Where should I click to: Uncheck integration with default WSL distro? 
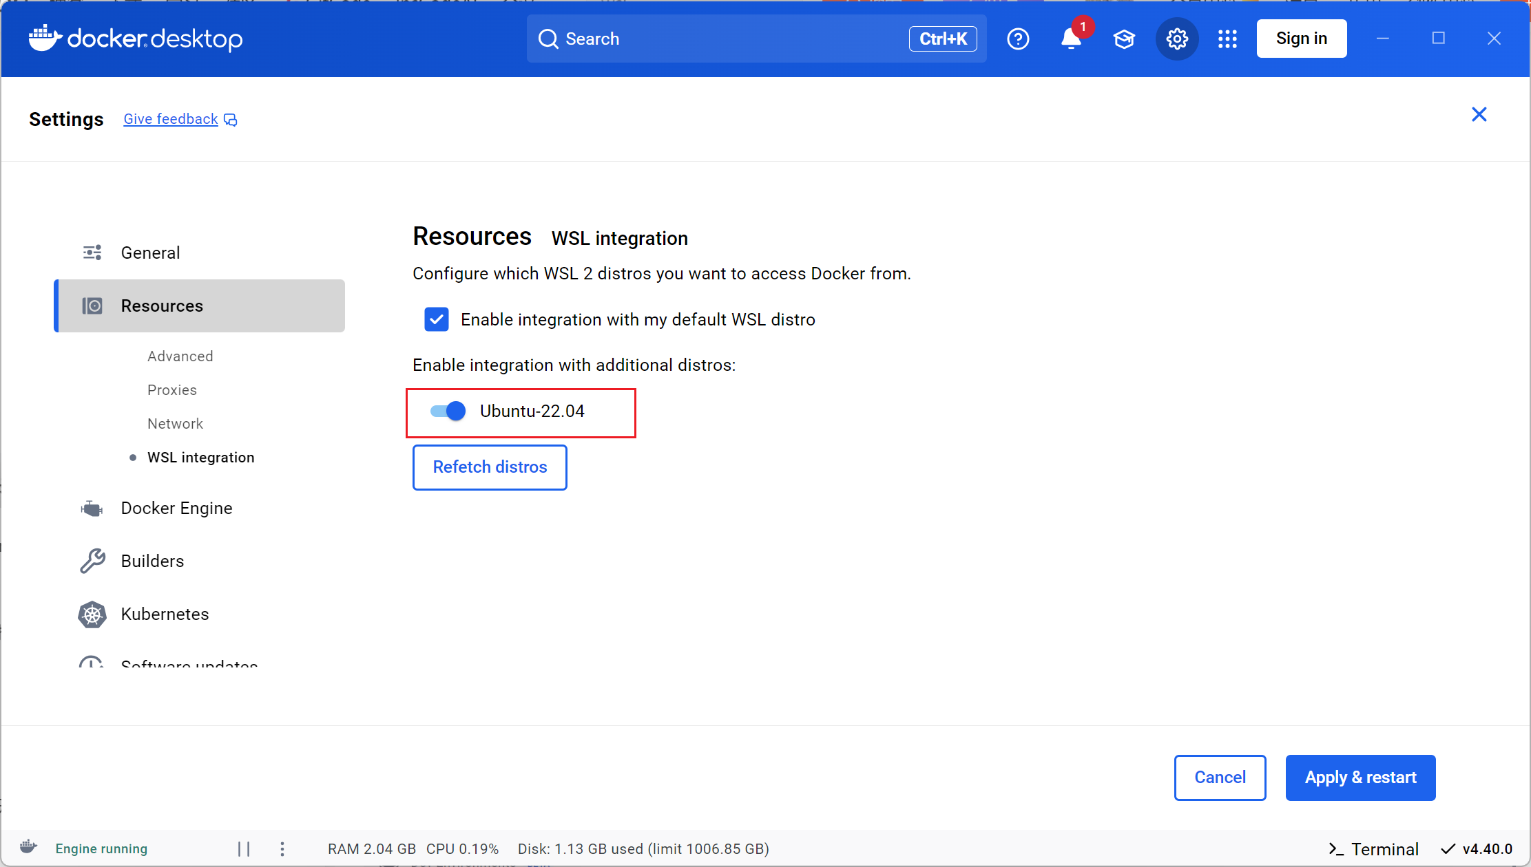437,319
